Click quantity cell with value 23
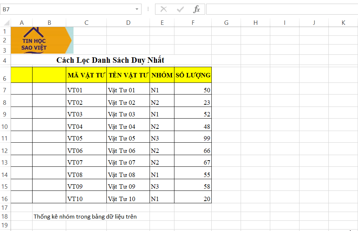 (193, 101)
